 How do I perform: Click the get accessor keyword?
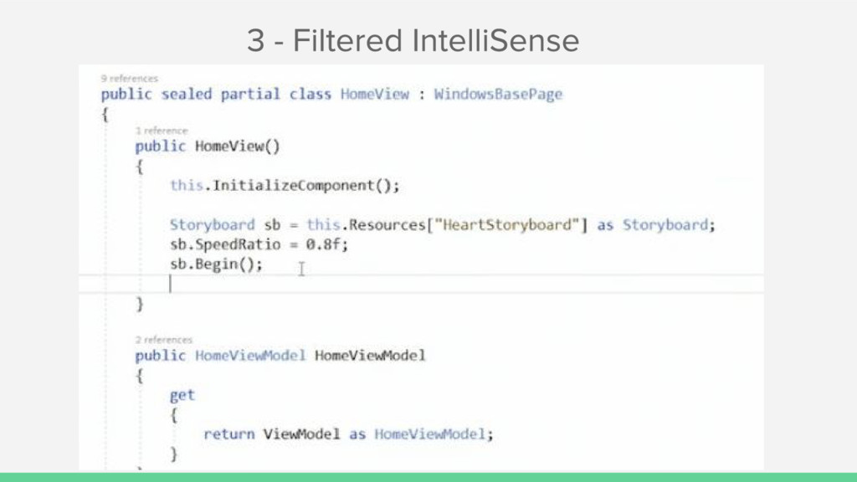pos(182,395)
